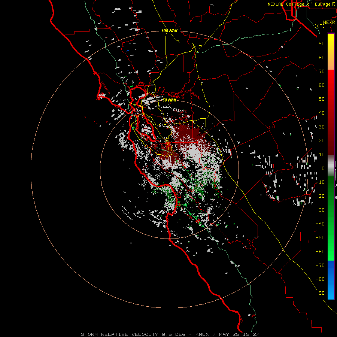
Task: Click the 10 value on velocity scale
Action: point(322,155)
